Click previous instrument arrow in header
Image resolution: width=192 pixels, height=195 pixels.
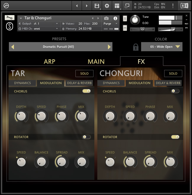click(x=93, y=18)
